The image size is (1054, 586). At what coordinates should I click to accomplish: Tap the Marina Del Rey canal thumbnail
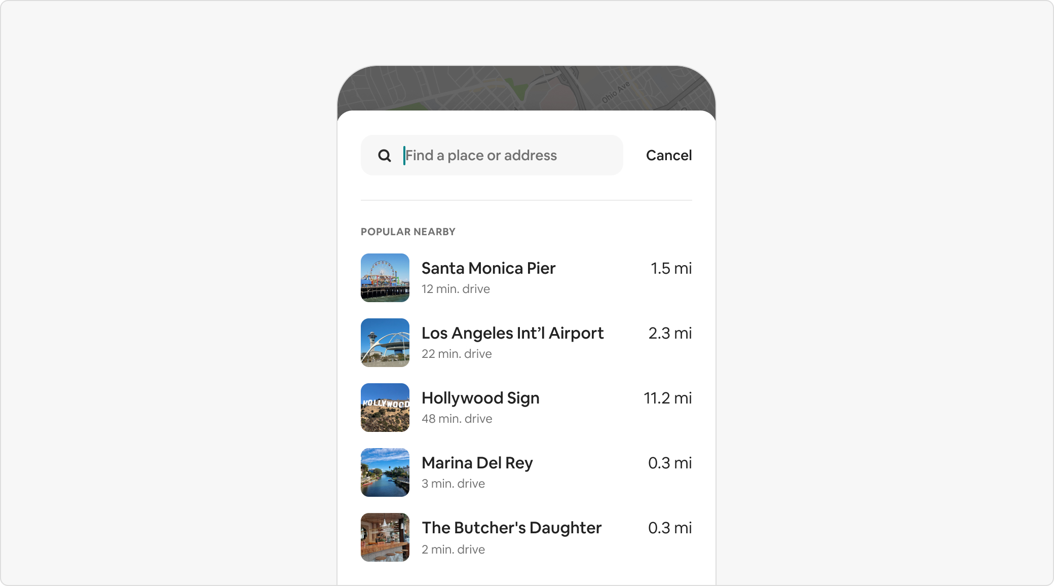[x=385, y=472]
